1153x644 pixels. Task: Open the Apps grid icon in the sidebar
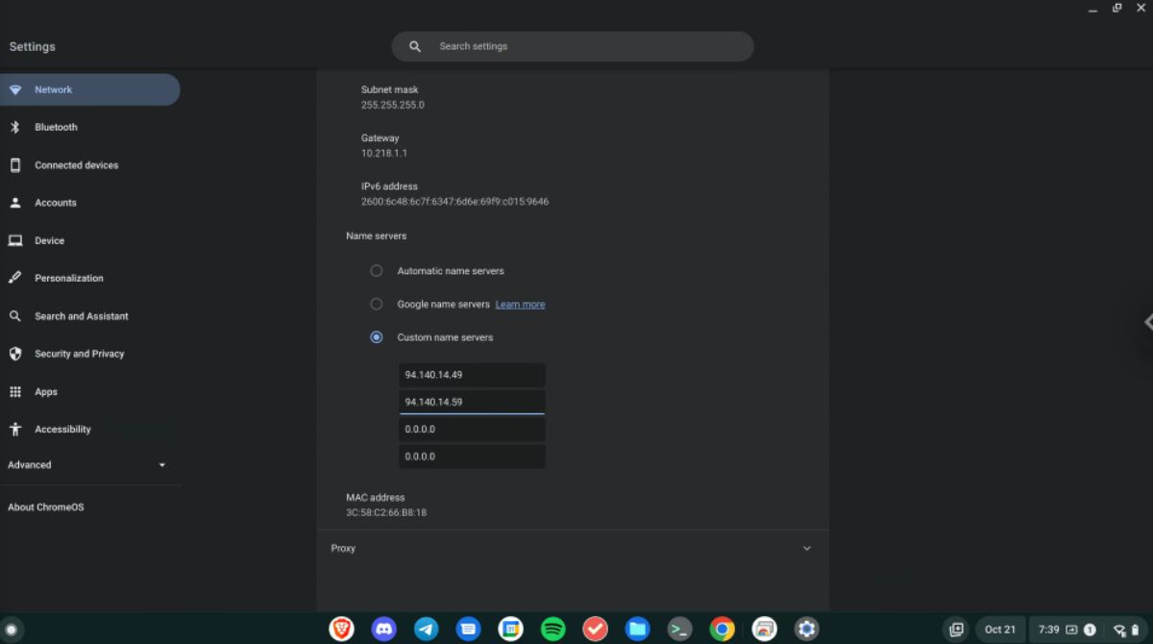(15, 392)
